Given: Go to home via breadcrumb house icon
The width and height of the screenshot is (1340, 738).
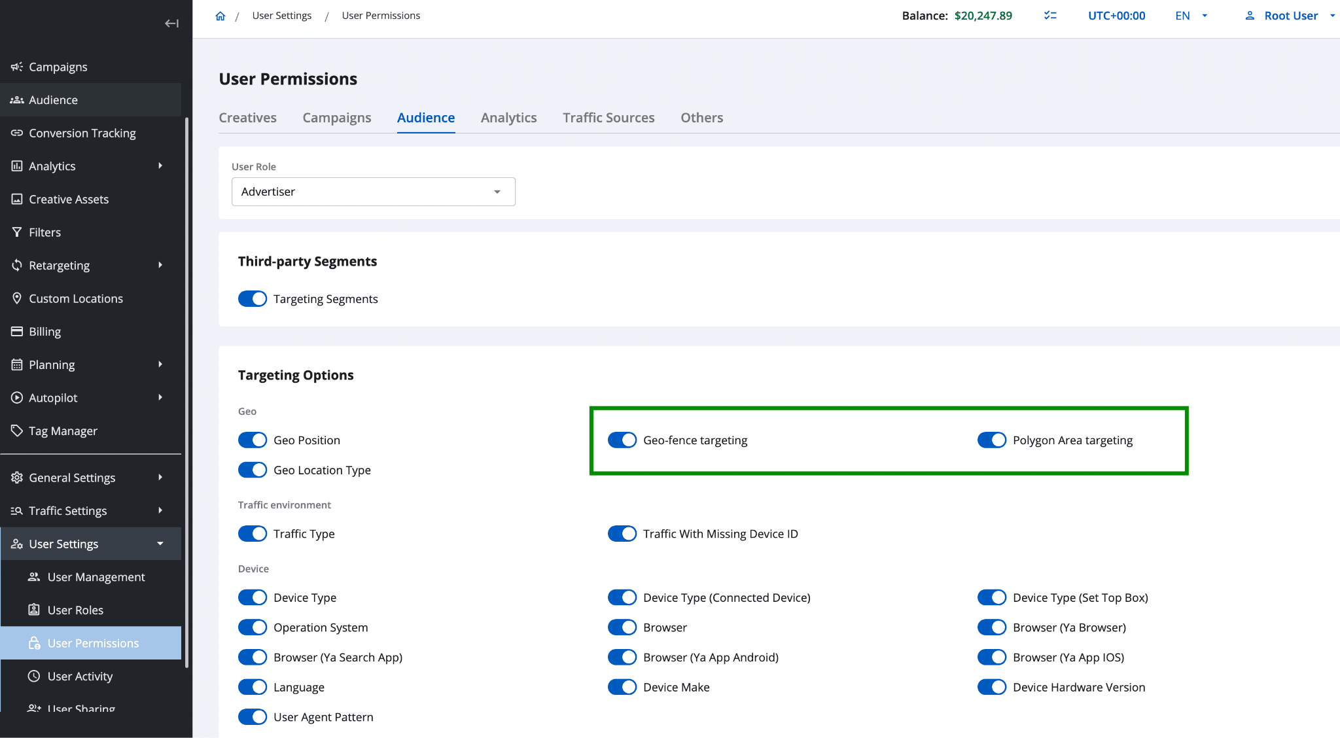Looking at the screenshot, I should click(x=220, y=16).
